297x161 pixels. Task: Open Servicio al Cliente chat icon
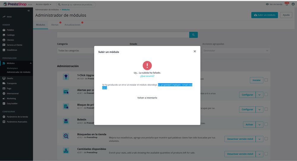[4, 45]
